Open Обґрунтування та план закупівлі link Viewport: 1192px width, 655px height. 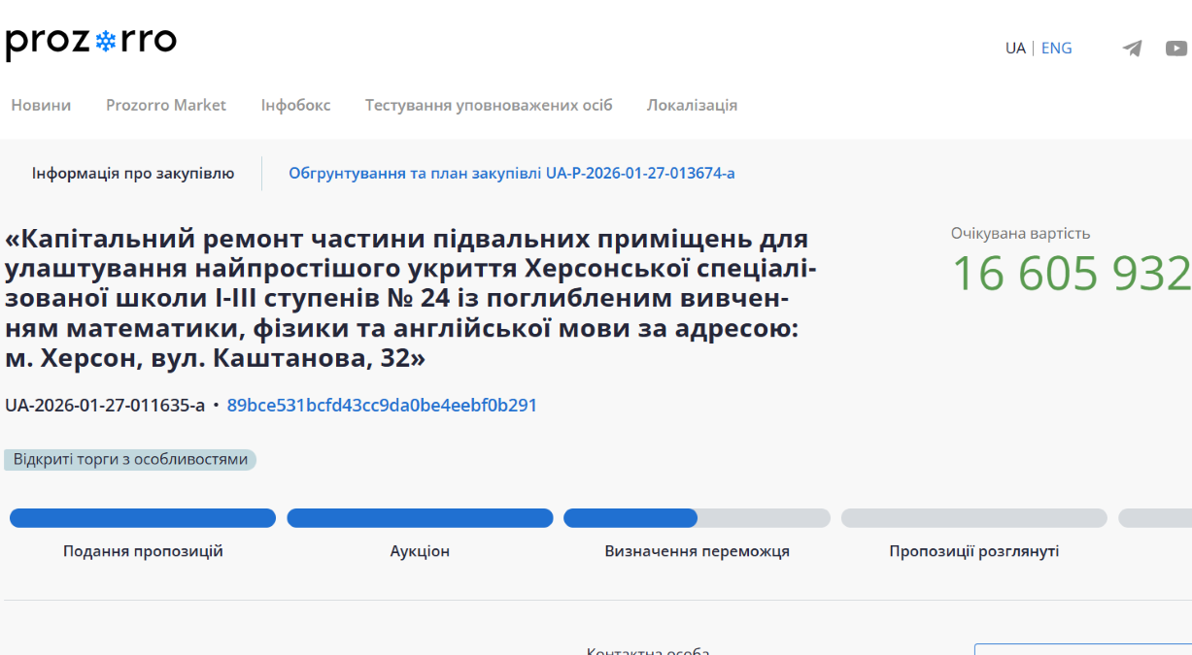pyautogui.click(x=511, y=174)
